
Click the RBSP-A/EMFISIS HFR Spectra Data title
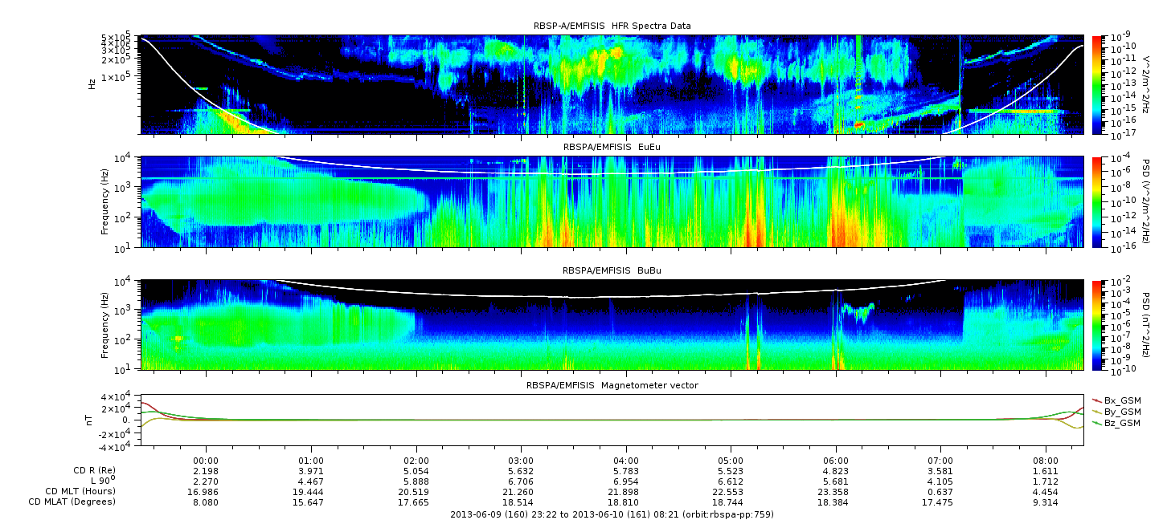612,26
